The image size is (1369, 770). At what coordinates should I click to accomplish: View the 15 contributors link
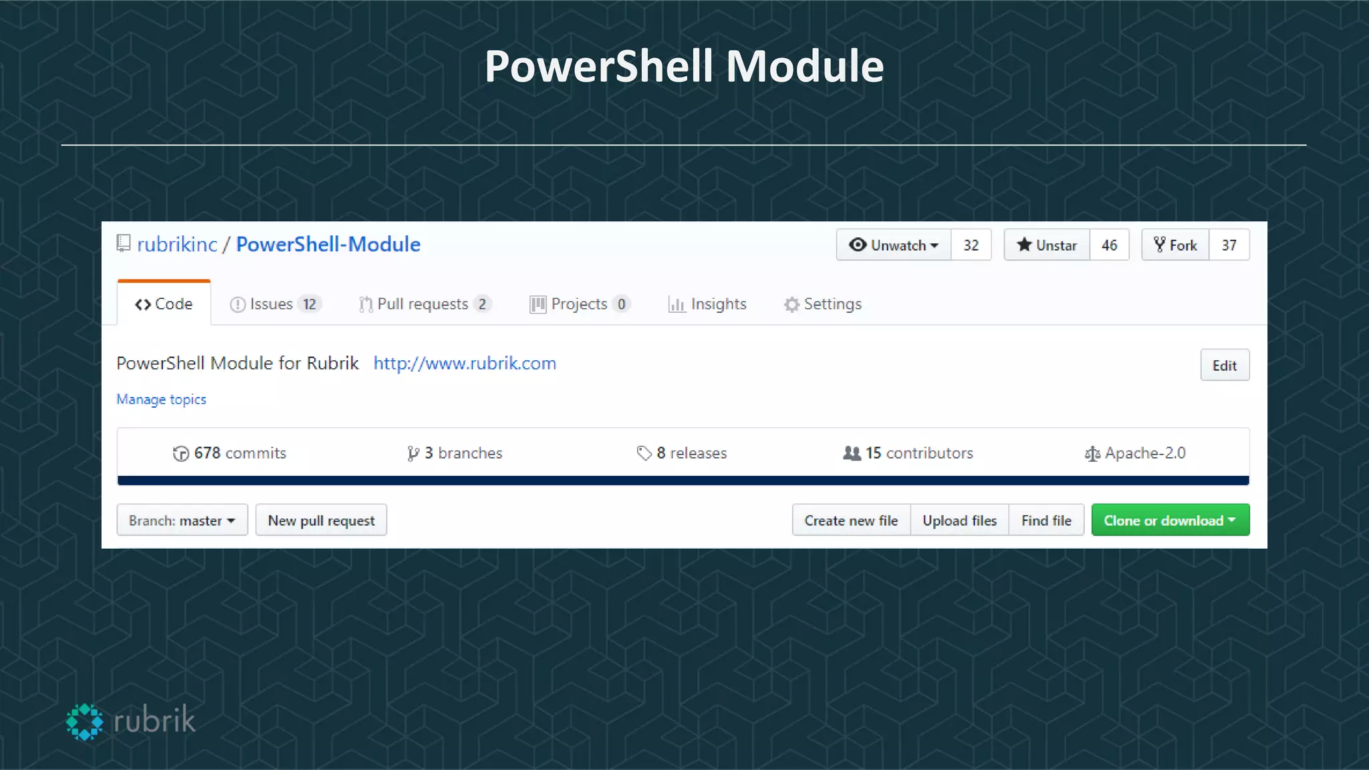(908, 453)
